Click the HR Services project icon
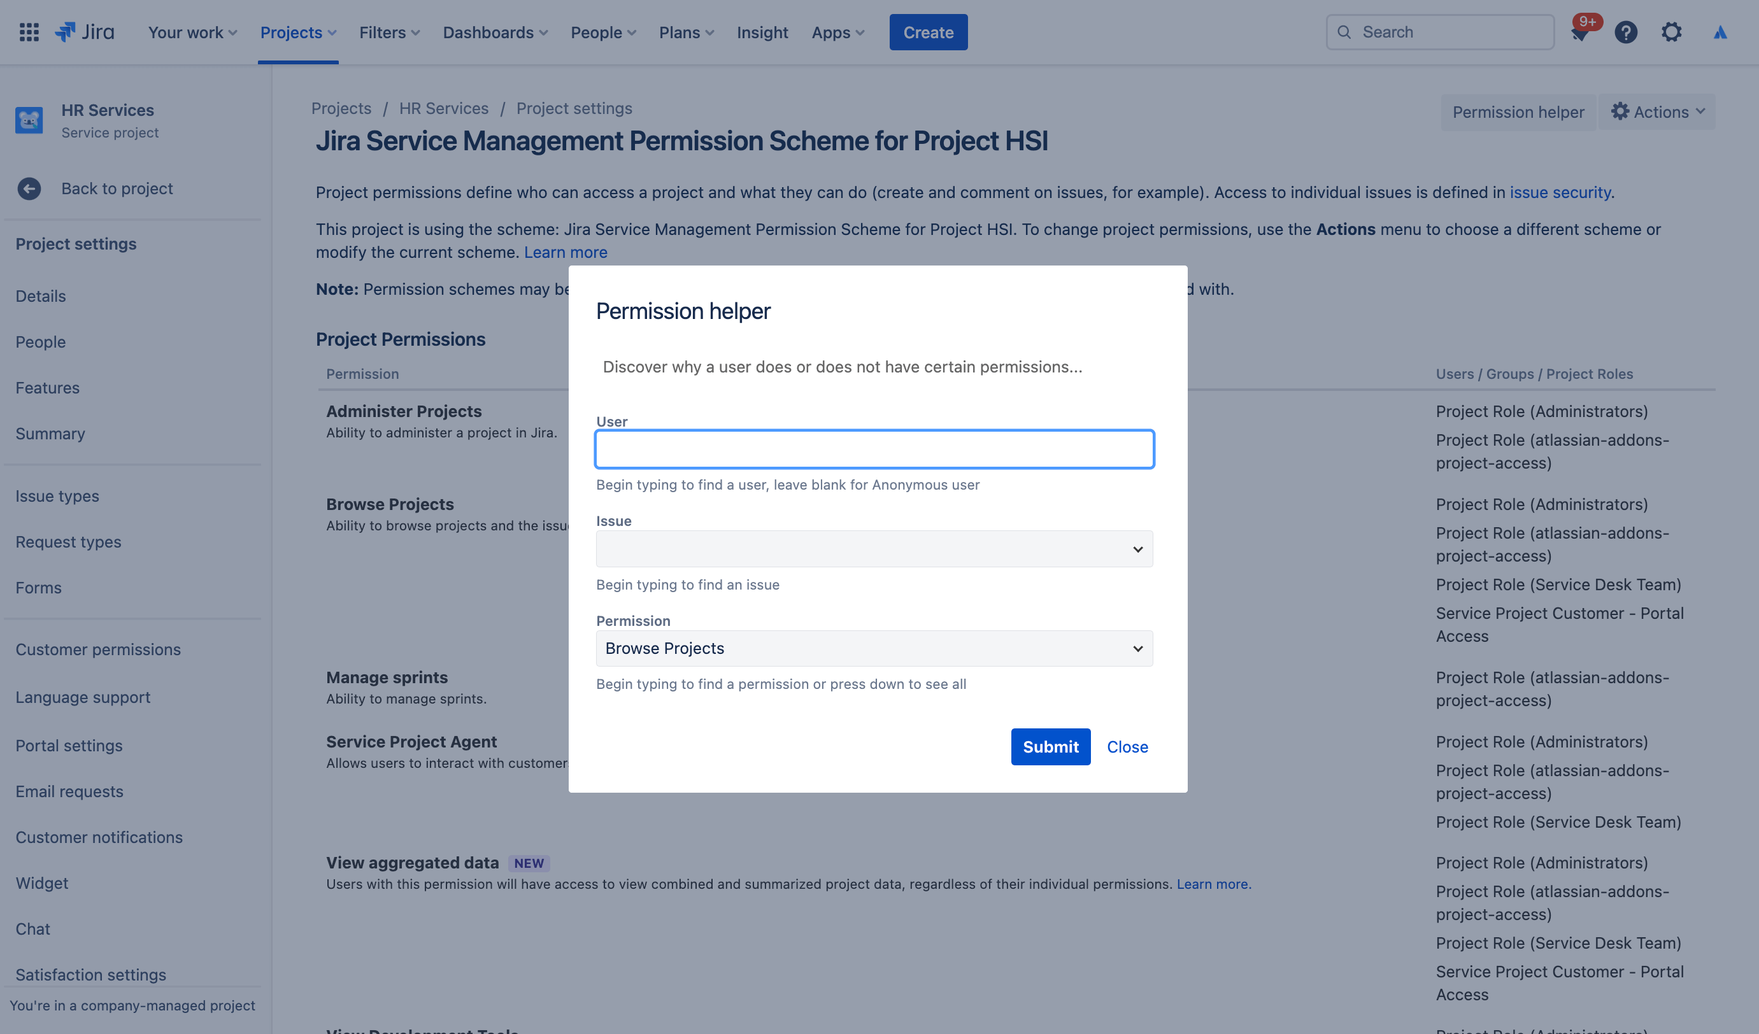The image size is (1759, 1034). 29,120
